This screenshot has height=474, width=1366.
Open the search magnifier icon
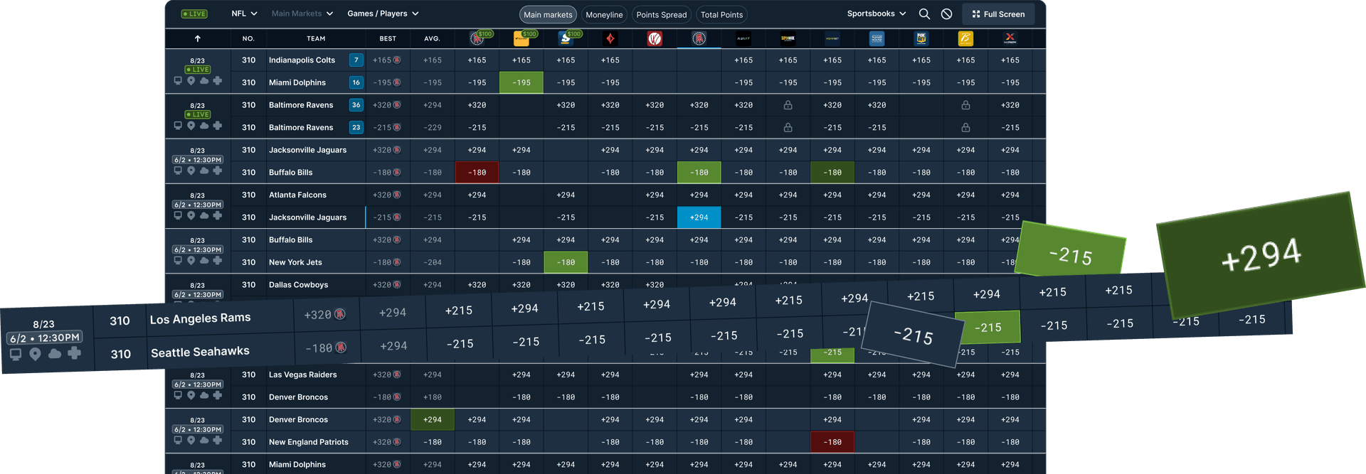[924, 14]
